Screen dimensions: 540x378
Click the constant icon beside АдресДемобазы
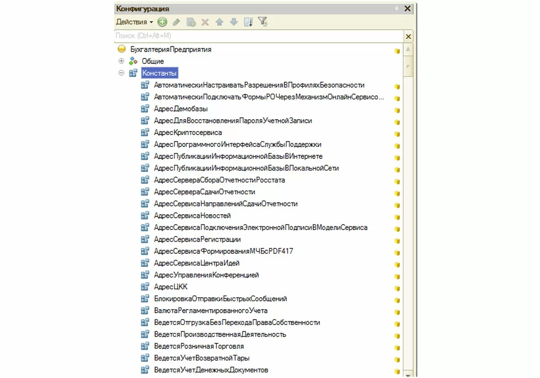pos(145,109)
